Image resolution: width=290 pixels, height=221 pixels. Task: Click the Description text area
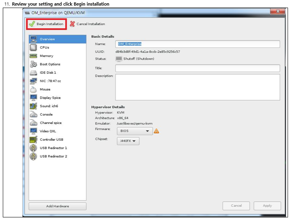(x=198, y=87)
